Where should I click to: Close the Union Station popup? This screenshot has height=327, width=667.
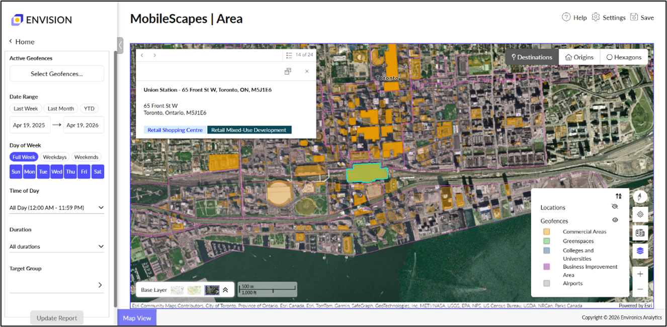(307, 71)
